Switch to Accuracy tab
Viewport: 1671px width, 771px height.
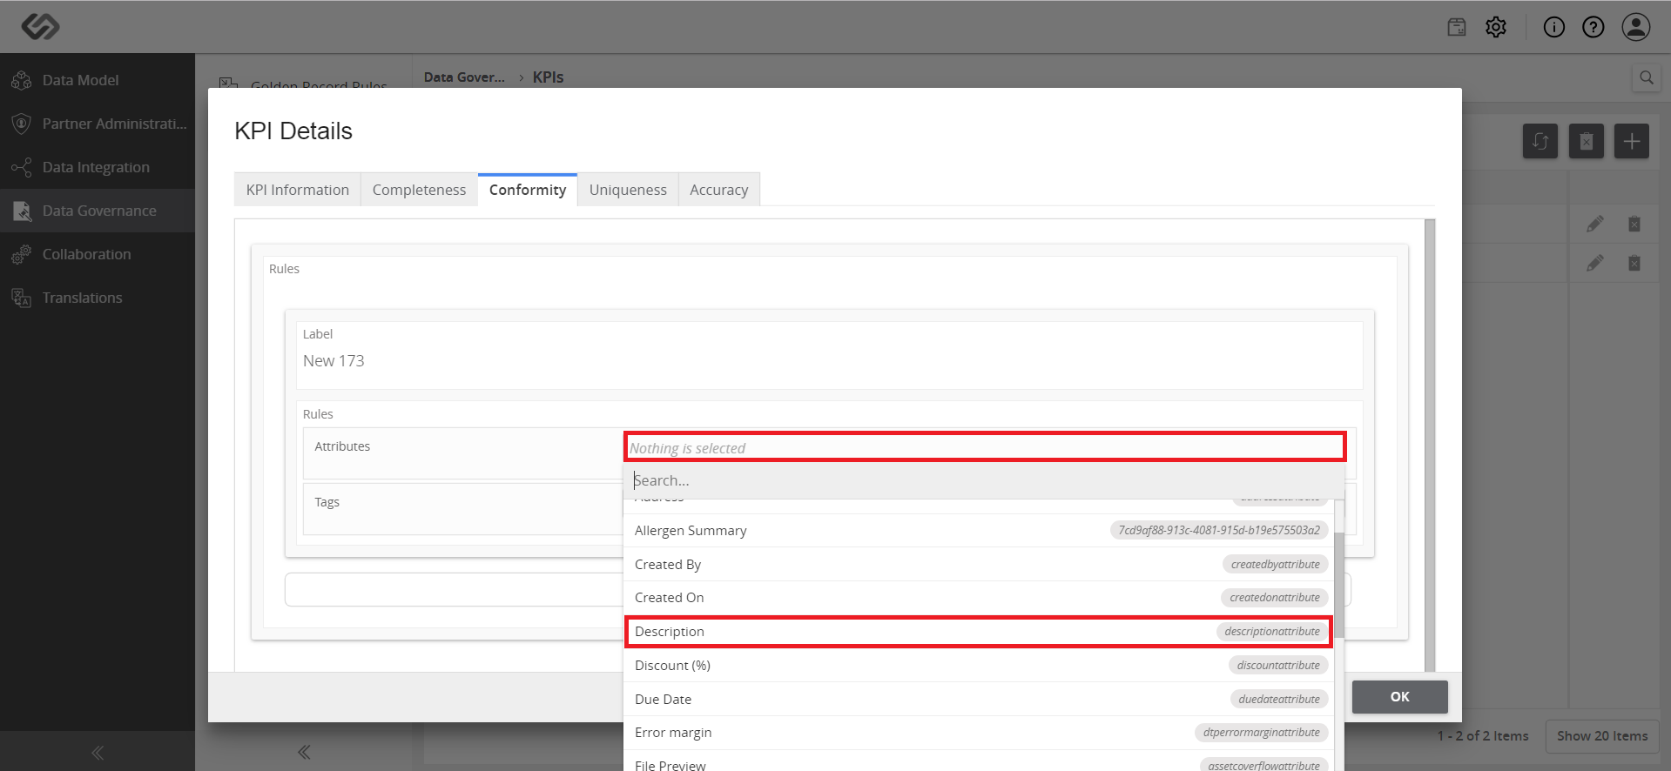[x=719, y=190]
